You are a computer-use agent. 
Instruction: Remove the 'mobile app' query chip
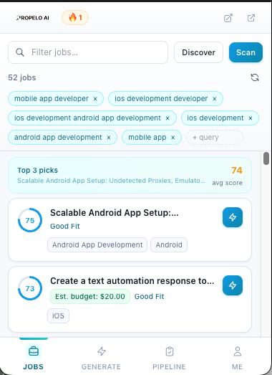click(173, 138)
